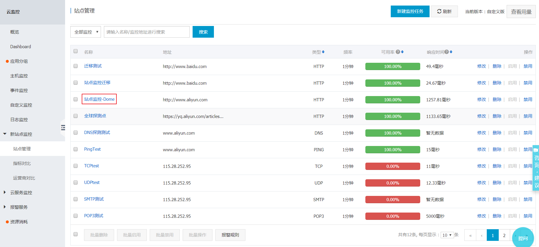
Task: Open 日志监控 in the sidebar
Action: (x=19, y=119)
